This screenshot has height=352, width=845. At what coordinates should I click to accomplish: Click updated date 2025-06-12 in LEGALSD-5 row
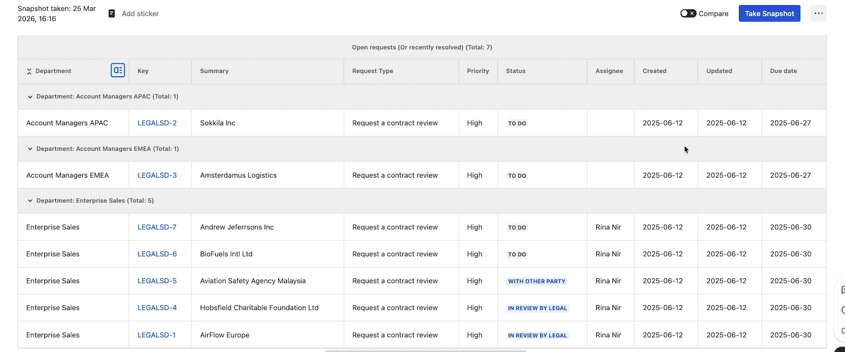[x=726, y=281]
